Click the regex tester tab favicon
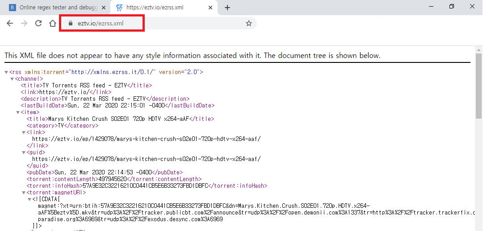 tap(13, 8)
